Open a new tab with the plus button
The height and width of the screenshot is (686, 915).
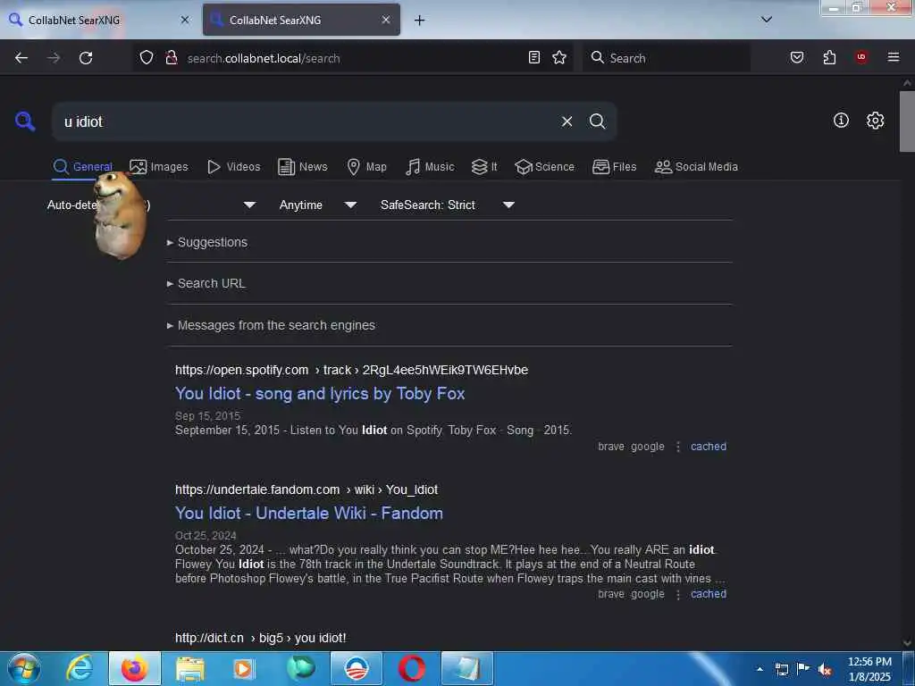pos(419,21)
